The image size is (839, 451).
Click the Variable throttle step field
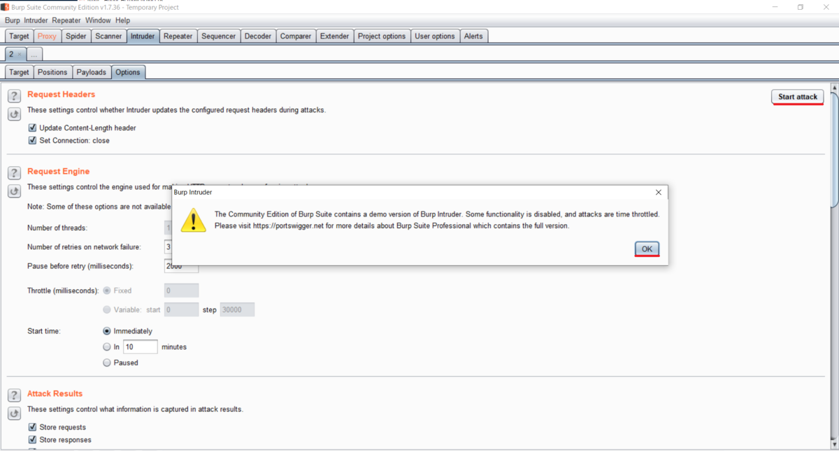[237, 309]
